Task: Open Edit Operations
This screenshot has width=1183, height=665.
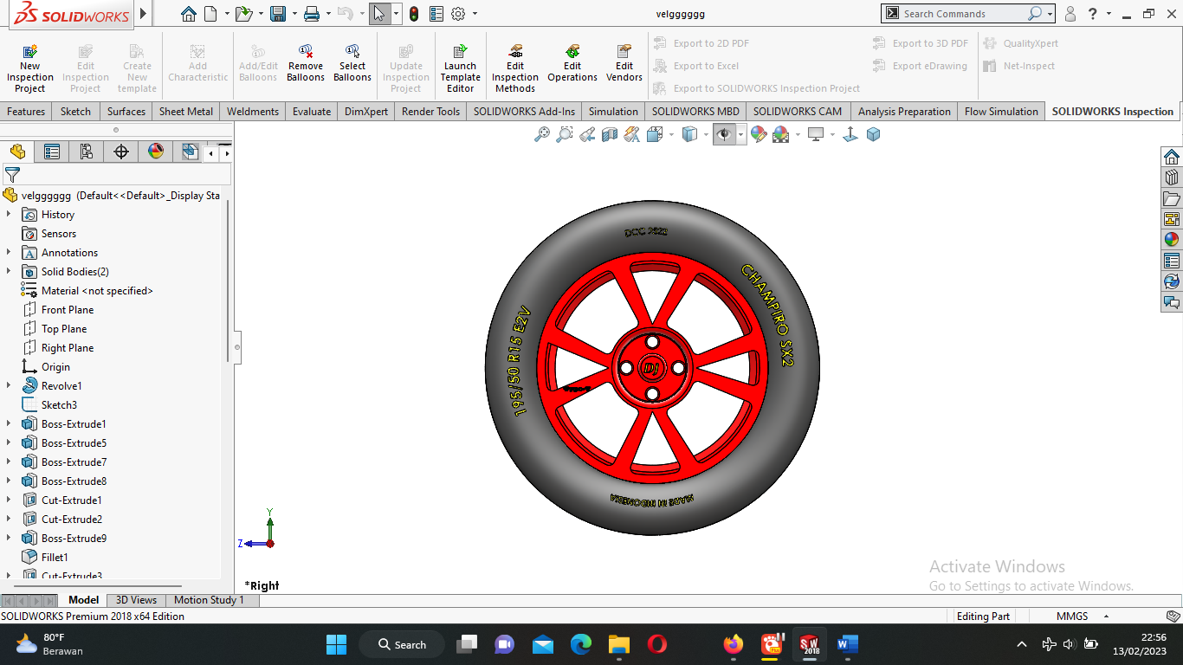Action: coord(572,63)
